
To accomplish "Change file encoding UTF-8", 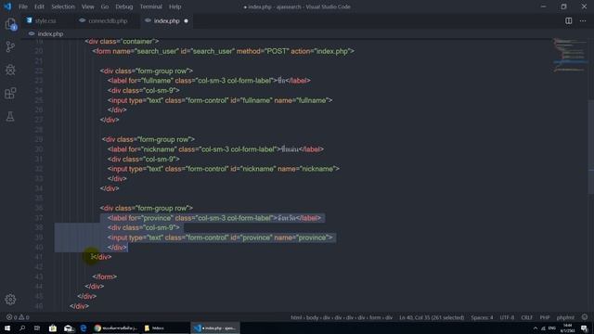I will 507,317.
